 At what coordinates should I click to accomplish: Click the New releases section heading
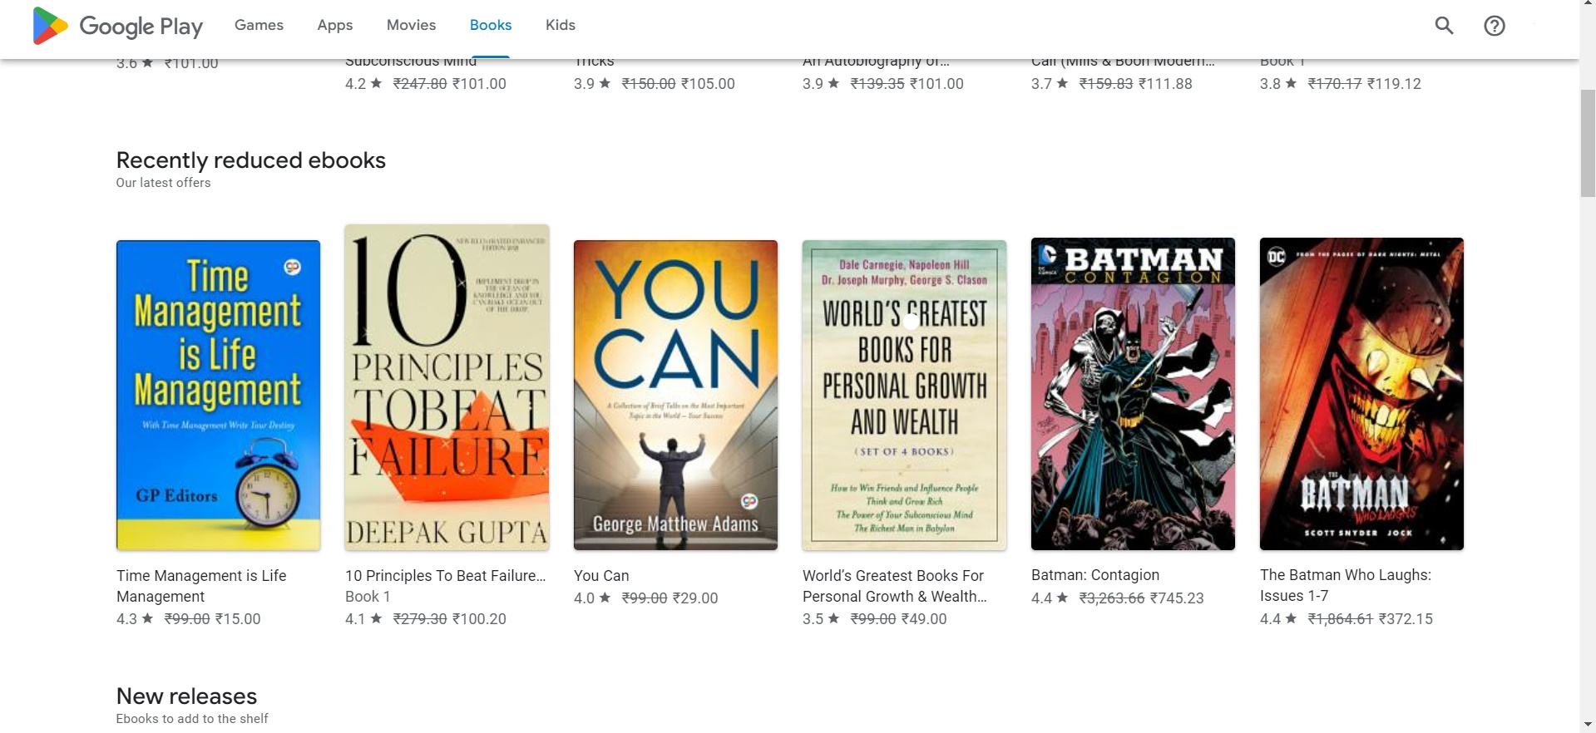tap(186, 696)
